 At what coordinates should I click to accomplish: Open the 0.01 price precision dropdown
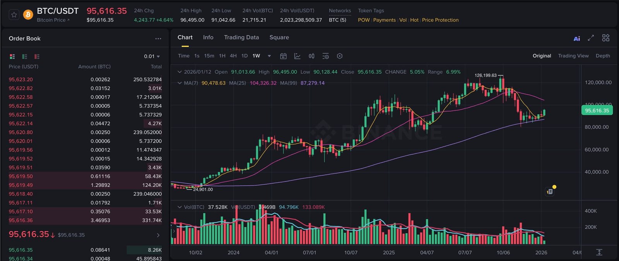click(152, 57)
